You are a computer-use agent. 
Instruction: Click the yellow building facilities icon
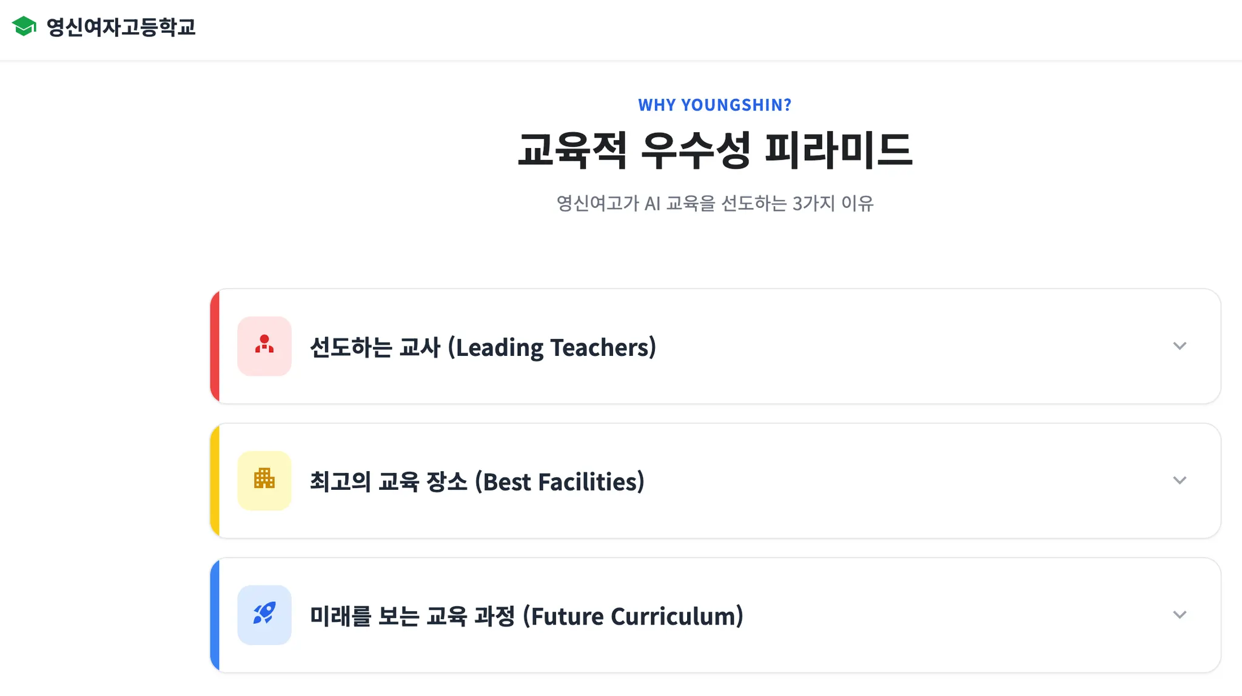pos(264,480)
